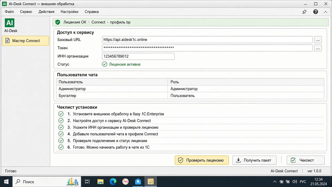Show hidden tray icons chevron
The height and width of the screenshot is (187, 332).
275,182
